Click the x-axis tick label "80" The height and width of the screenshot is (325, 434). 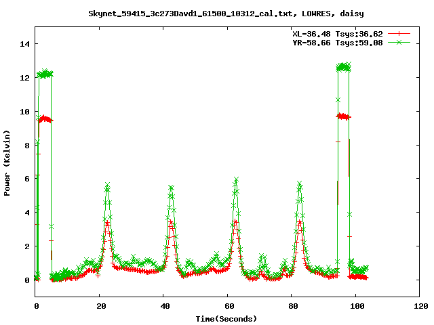(293, 306)
